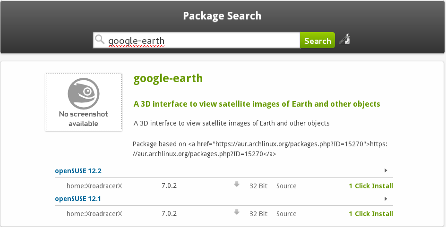Click the magnifier icon in search field
Image resolution: width=446 pixels, height=227 pixels.
click(100, 40)
